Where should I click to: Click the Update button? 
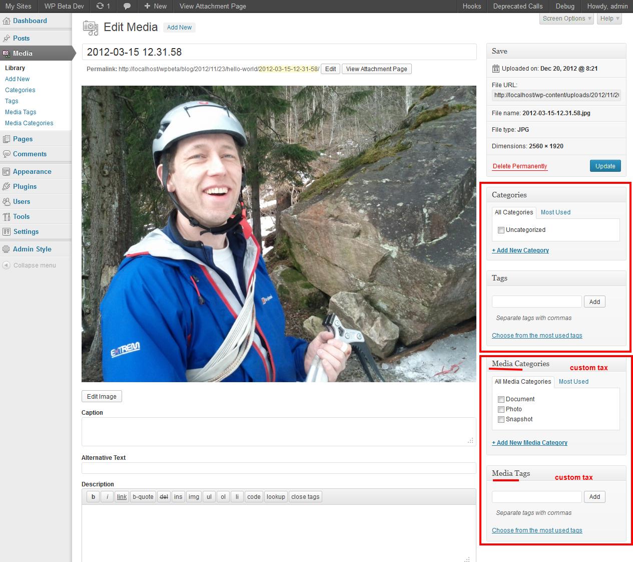pos(605,166)
